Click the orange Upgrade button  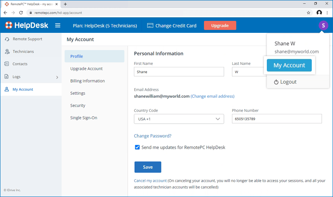click(220, 26)
